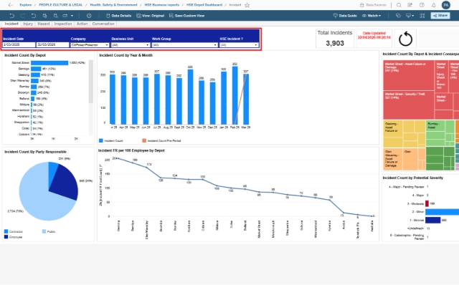
Task: Open the download dropdown in toolbar
Action: [x=410, y=16]
